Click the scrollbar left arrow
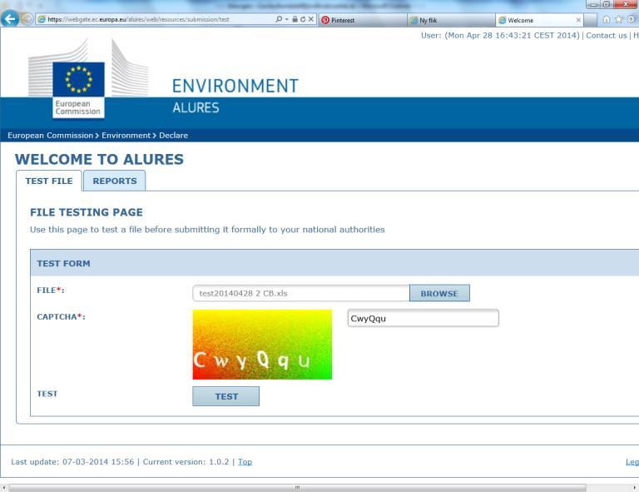 pos(3,488)
